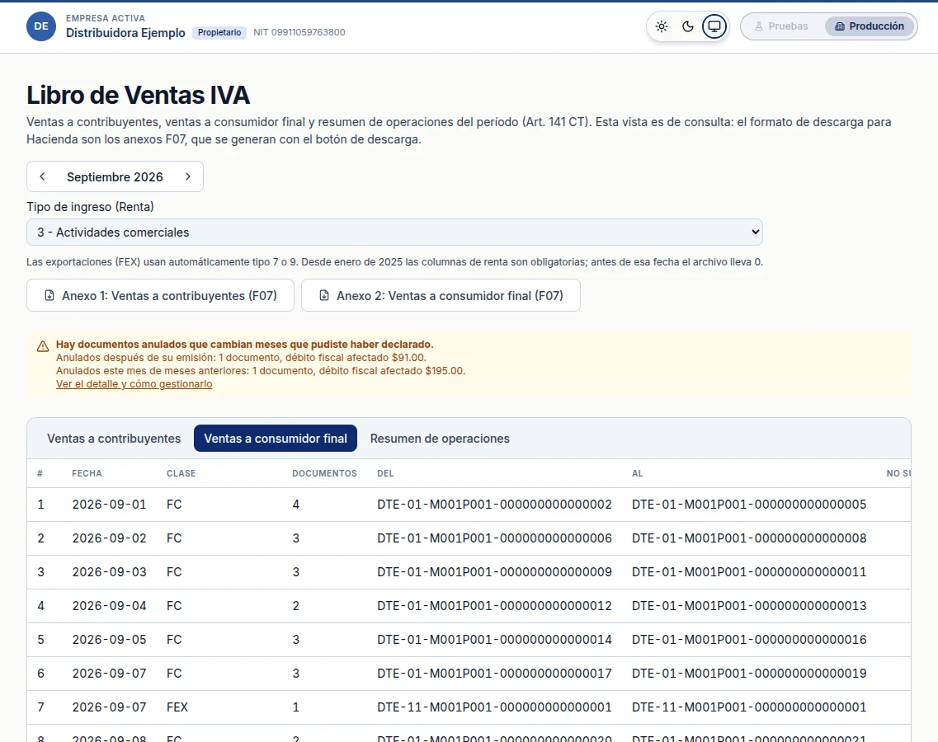Screen dimensions: 938x742
Task: Click the Septiembre 2026 period label
Action: [115, 177]
